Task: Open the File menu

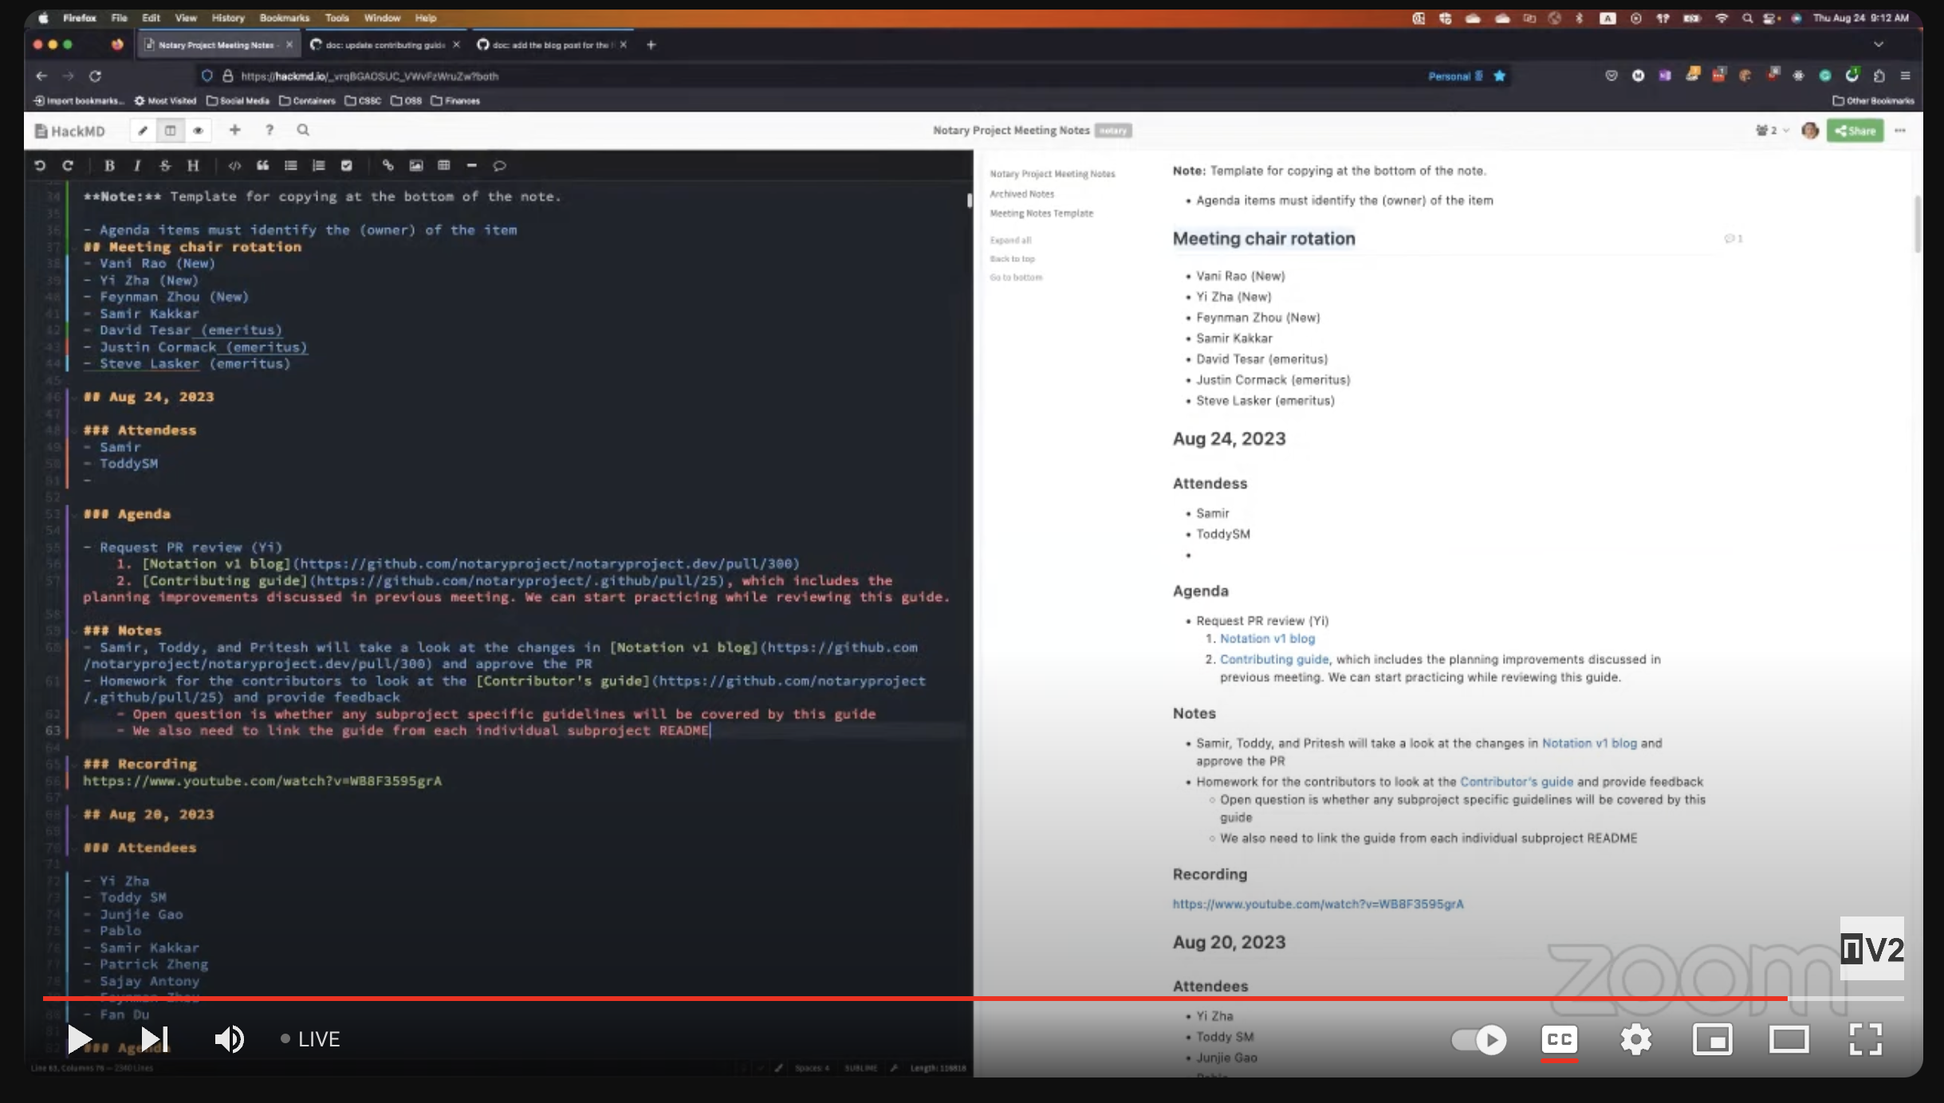Action: (119, 18)
